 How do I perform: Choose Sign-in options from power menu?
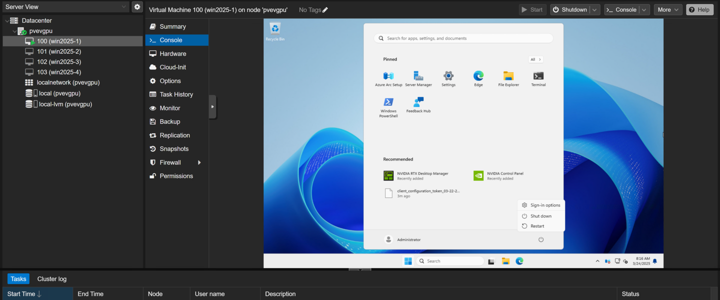point(541,205)
